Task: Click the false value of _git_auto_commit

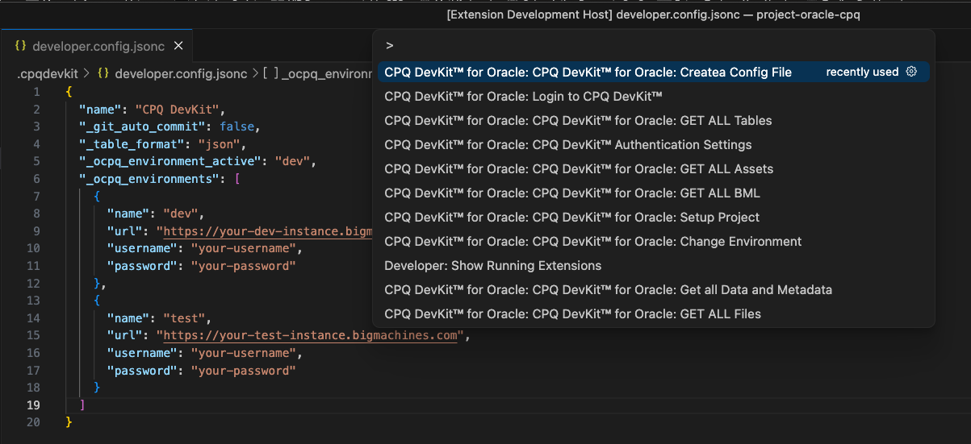Action: tap(238, 127)
